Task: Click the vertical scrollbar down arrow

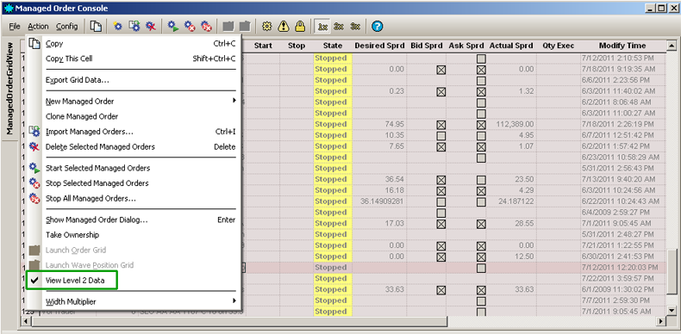Action: (x=672, y=310)
